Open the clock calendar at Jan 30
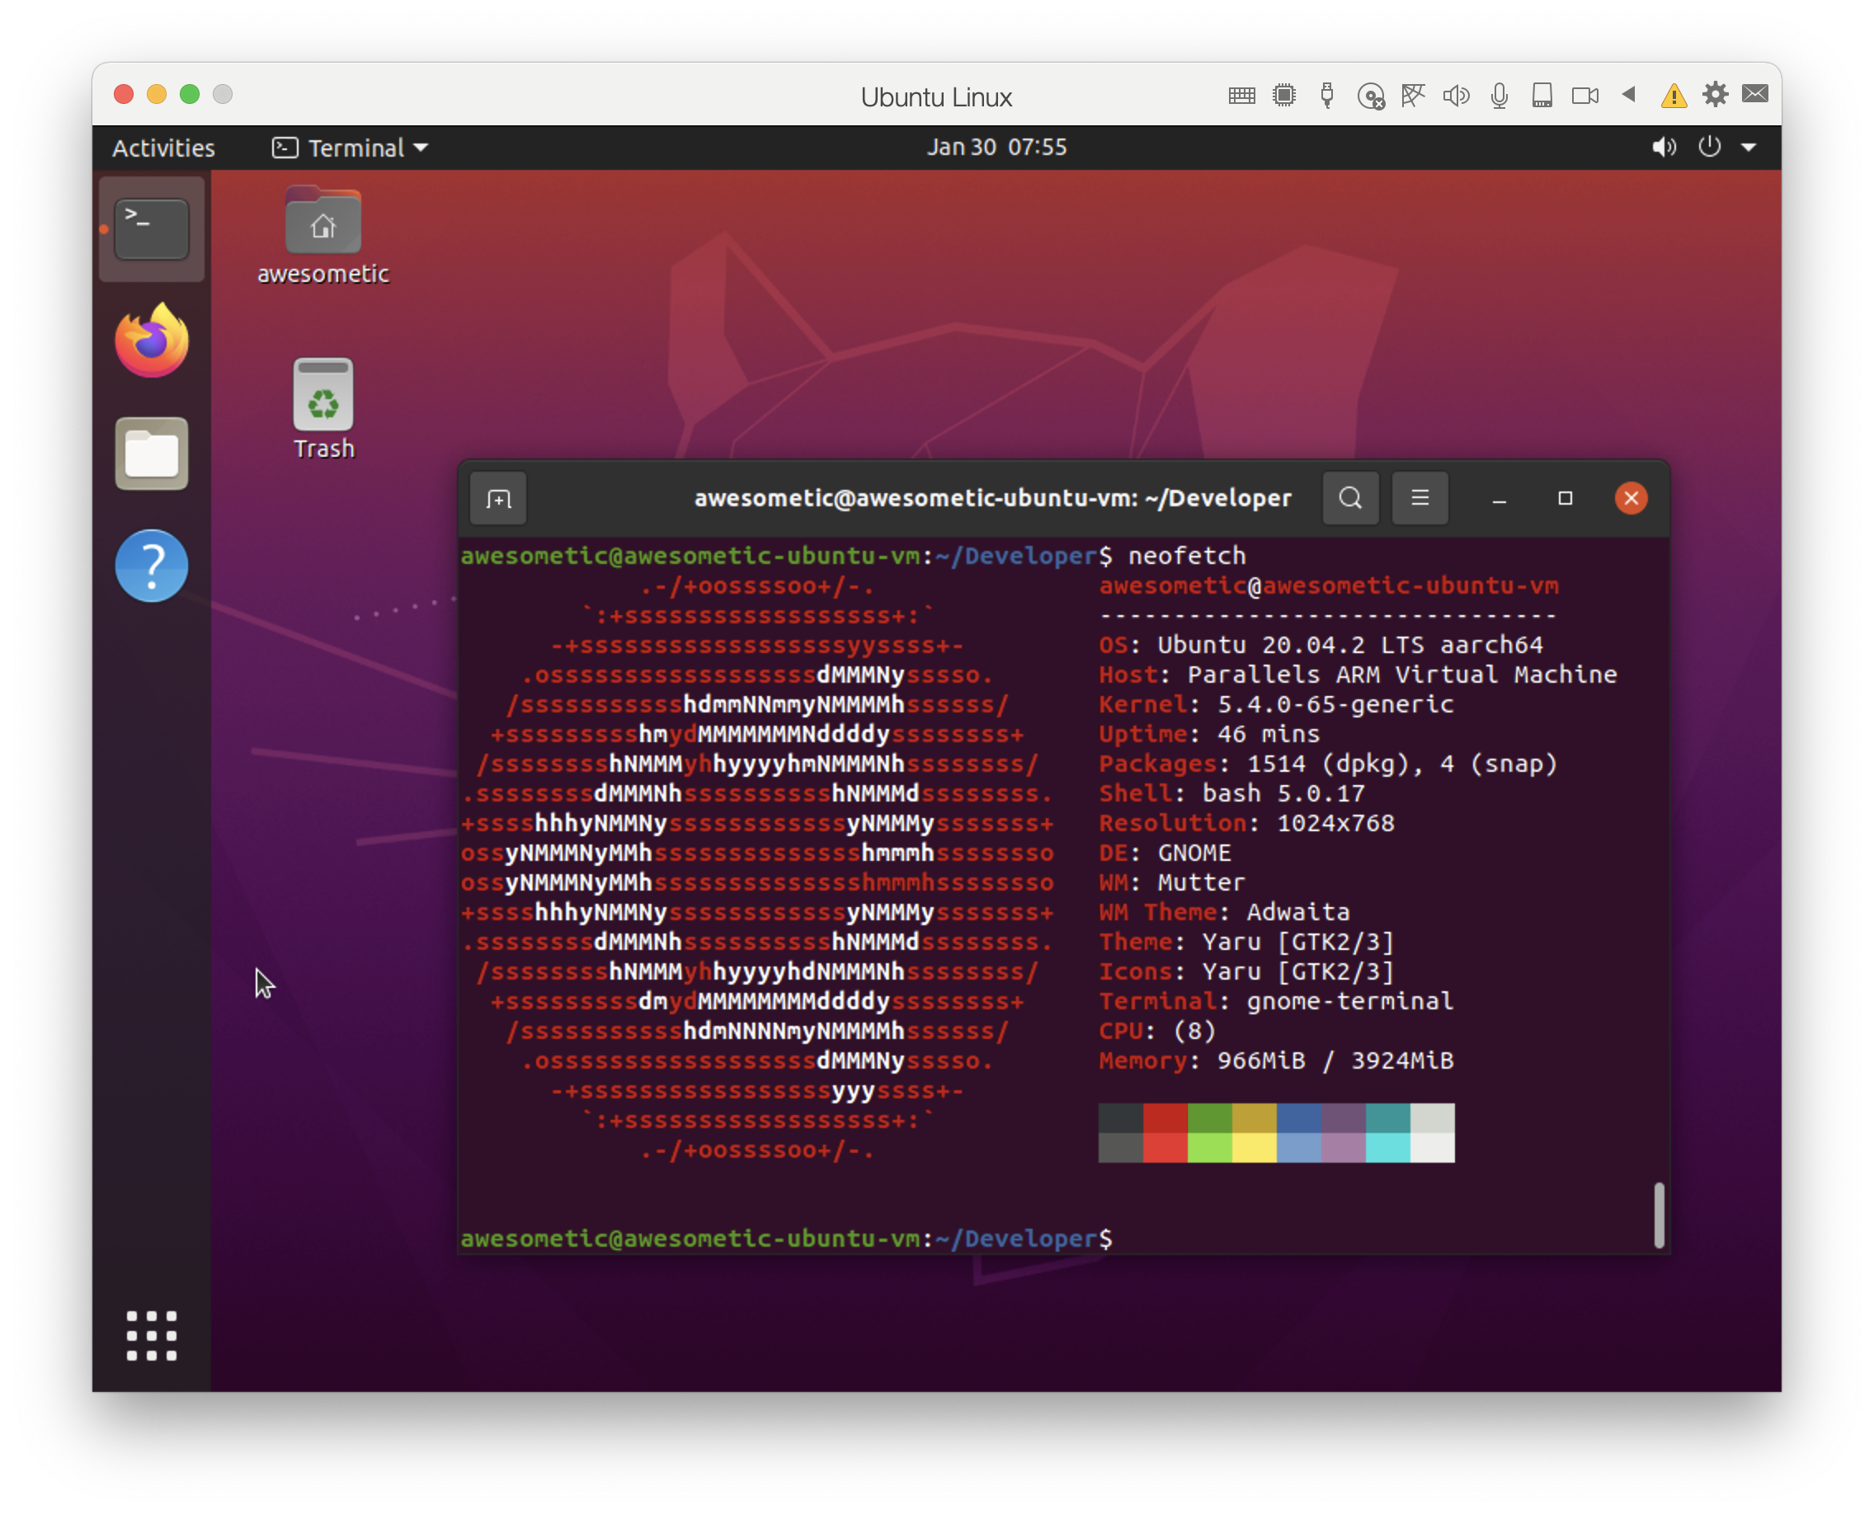The image size is (1874, 1514). [x=996, y=147]
